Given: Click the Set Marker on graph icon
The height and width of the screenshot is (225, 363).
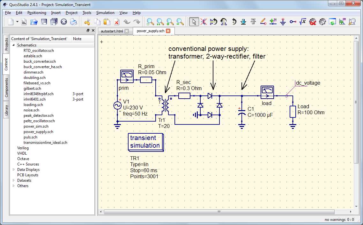Looking at the screenshot, I should tap(342, 22).
